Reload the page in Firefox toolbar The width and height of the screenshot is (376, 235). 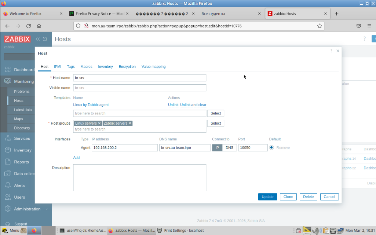click(29, 26)
